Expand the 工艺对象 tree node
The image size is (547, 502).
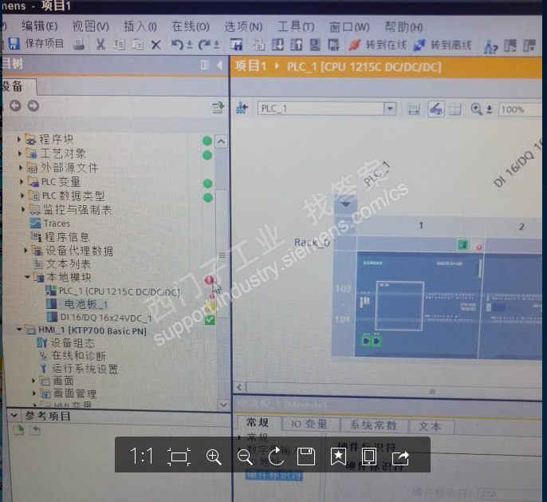tap(19, 153)
